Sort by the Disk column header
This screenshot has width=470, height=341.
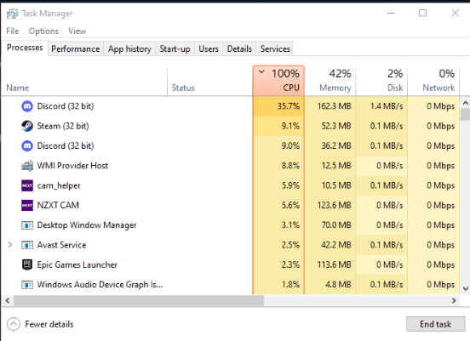click(x=381, y=81)
